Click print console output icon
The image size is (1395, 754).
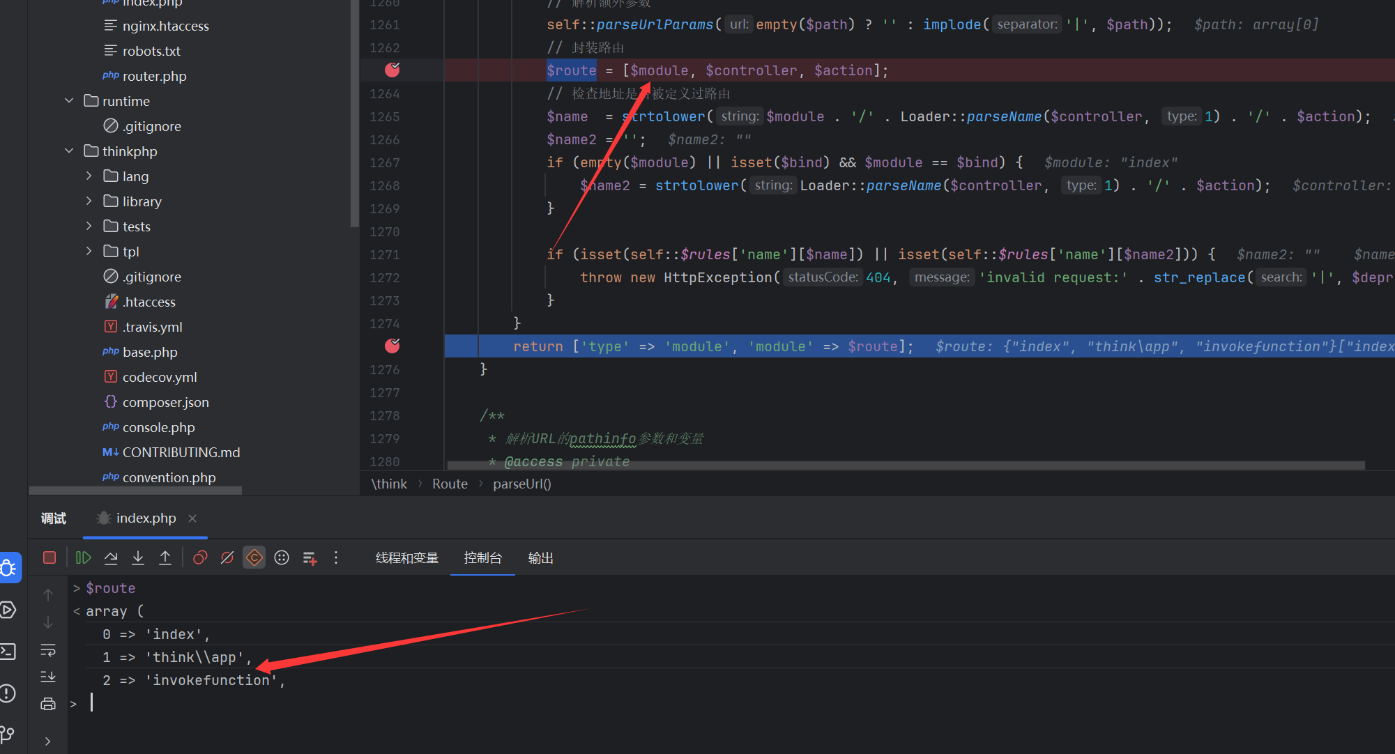point(48,704)
